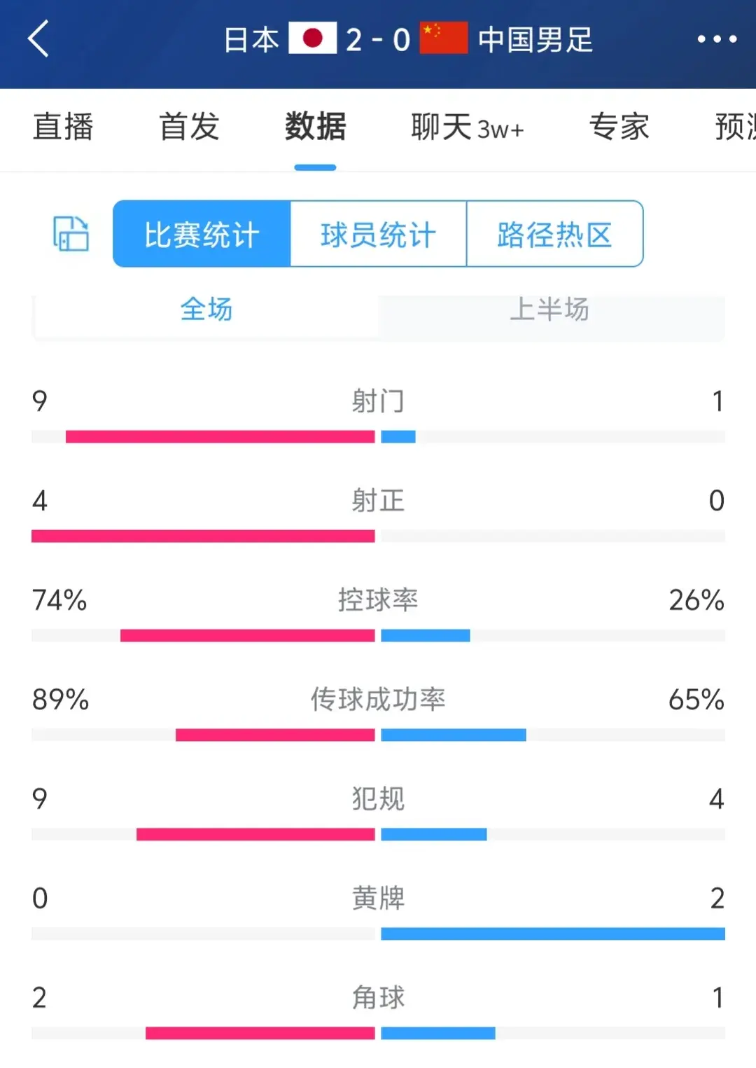Image resolution: width=756 pixels, height=1068 pixels.
Task: Open the three-dots more menu
Action: 717,39
